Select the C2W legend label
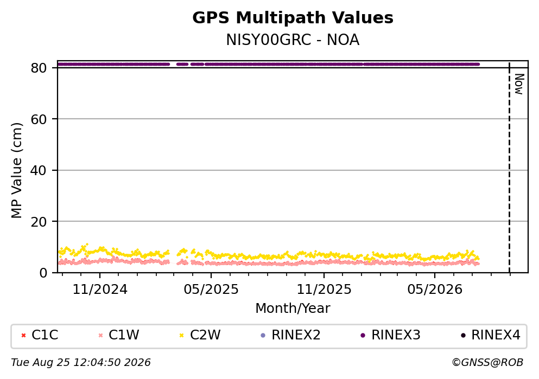The width and height of the screenshot is (539, 379). (205, 335)
